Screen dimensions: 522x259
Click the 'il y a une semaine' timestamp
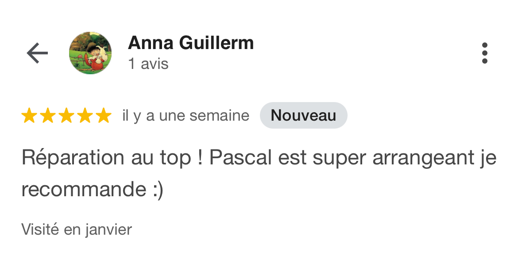coord(186,116)
